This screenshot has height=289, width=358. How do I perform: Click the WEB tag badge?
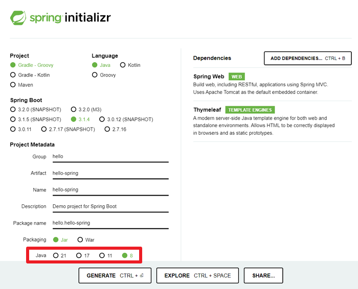[x=236, y=77]
